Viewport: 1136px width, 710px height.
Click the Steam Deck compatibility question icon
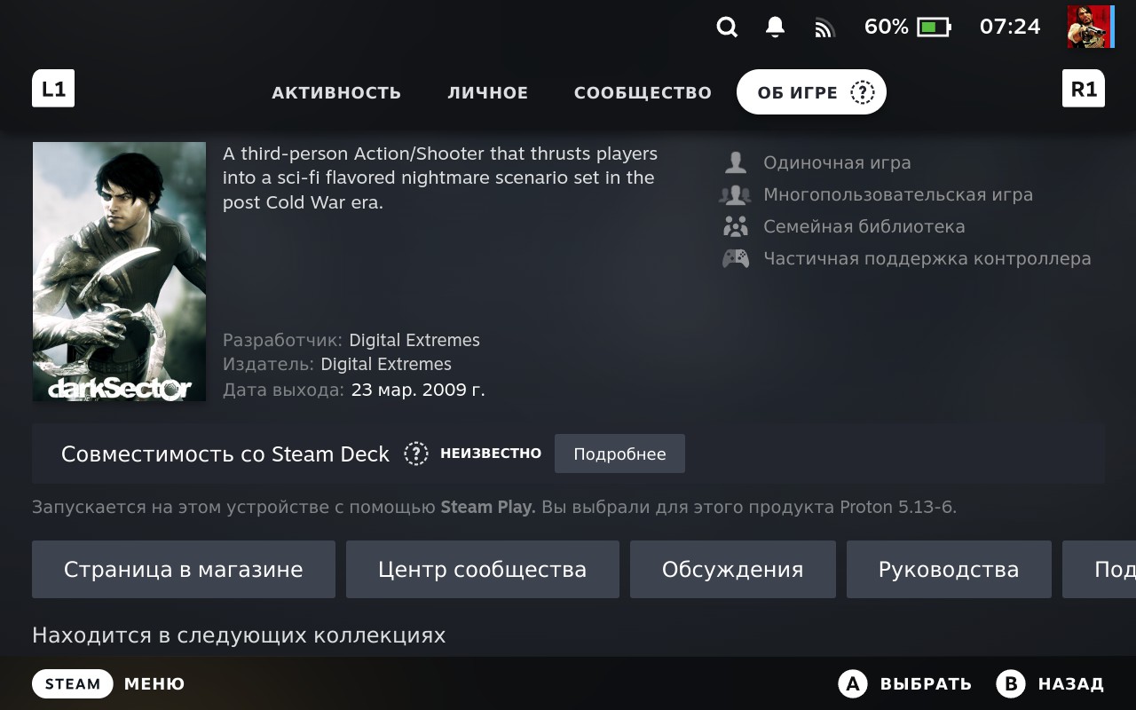[x=415, y=454]
